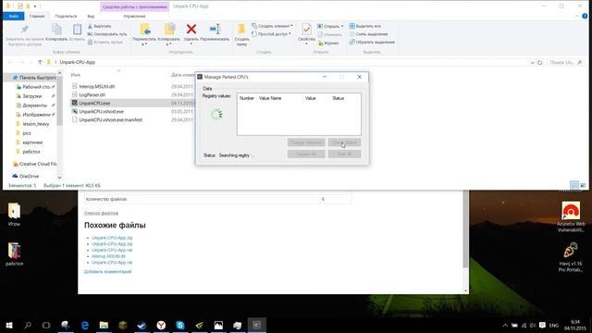592x333 pixels.
Task: Click the greyed-out button left of Check Status
Action: (x=306, y=142)
